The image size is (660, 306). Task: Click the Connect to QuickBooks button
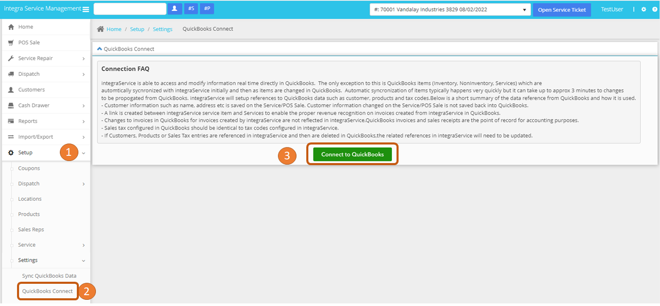[x=352, y=154]
